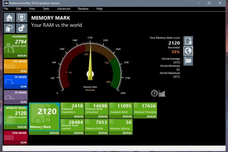Minimize the PerformanceTest window
Screen dimensions: 228x152
point(199,3)
